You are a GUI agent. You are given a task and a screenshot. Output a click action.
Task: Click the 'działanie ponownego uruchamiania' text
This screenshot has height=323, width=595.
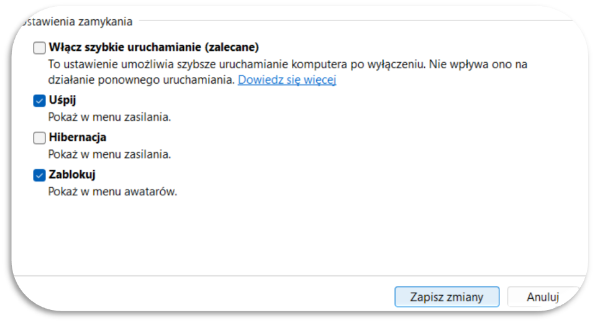point(141,80)
